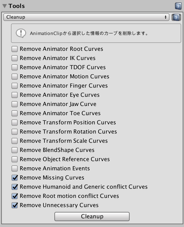Click the info speech-bubble warning icon
184x227 pixels.
tap(21, 33)
